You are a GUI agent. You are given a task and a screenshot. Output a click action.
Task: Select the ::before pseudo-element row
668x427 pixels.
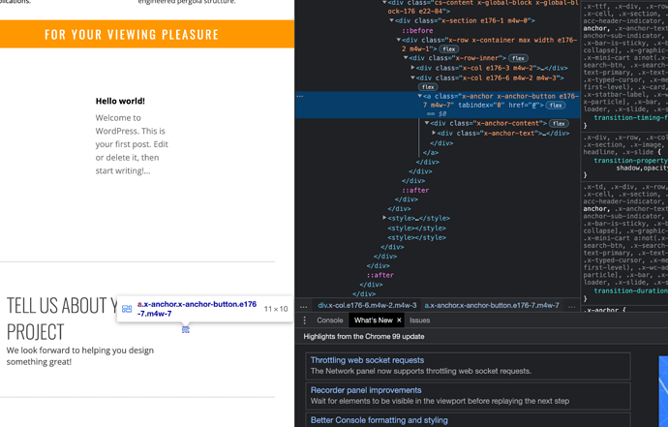coord(417,31)
